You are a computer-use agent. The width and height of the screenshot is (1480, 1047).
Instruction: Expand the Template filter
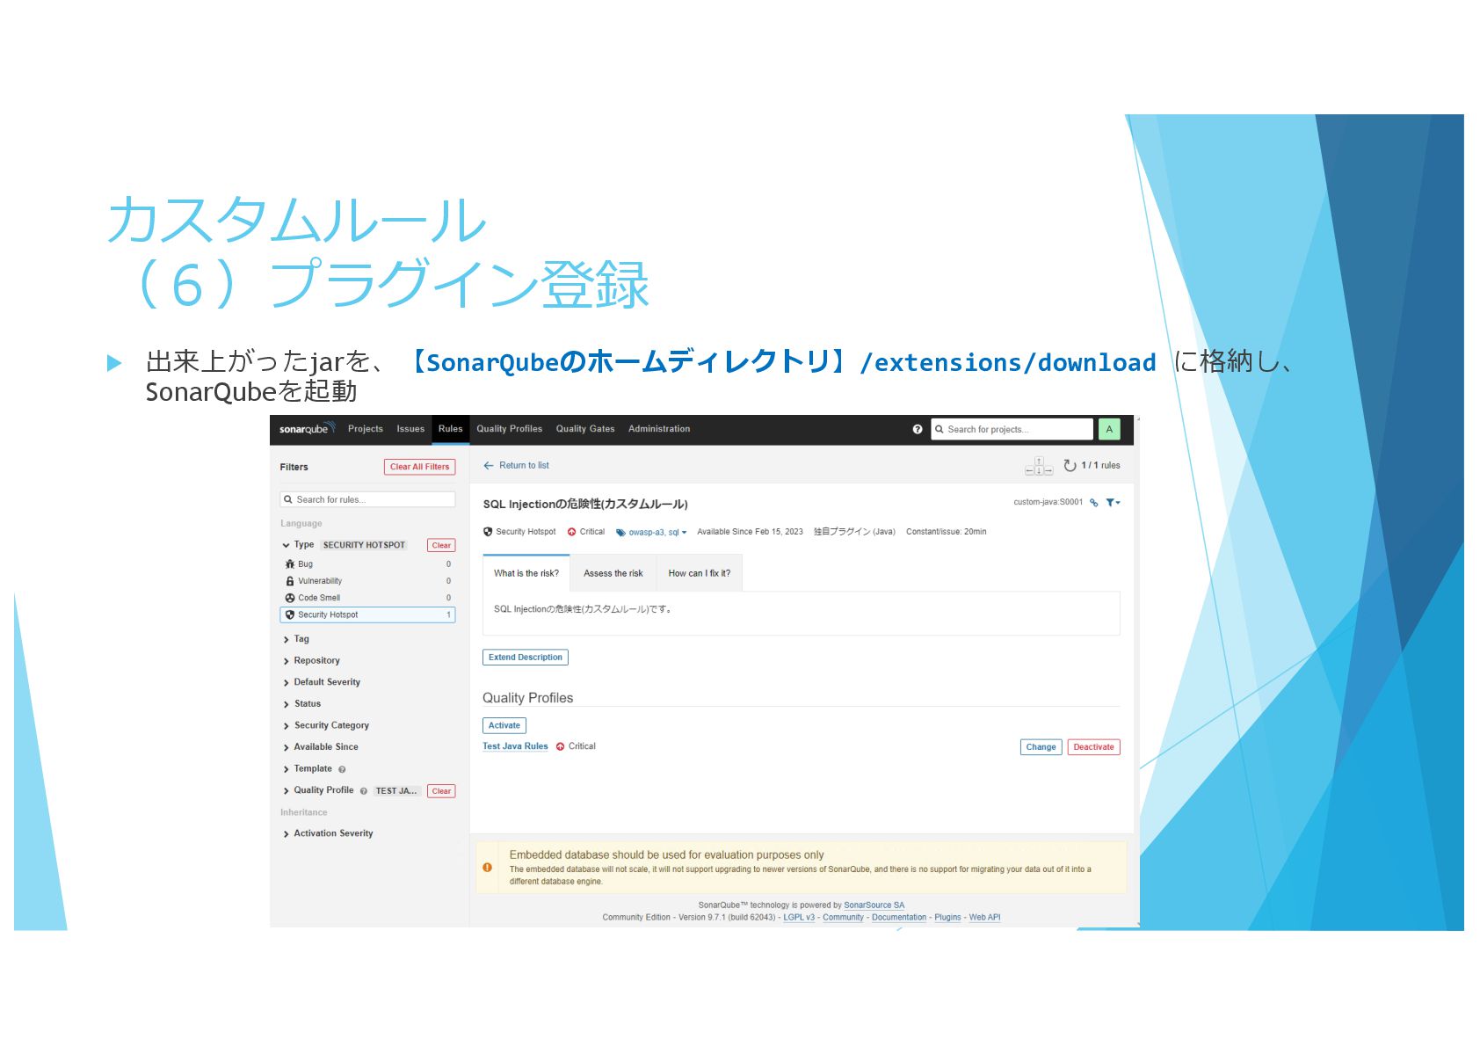click(308, 769)
